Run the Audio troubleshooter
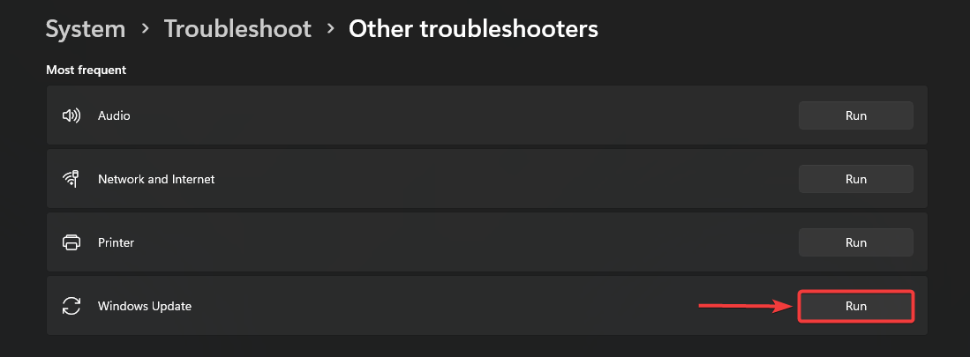 tap(855, 115)
